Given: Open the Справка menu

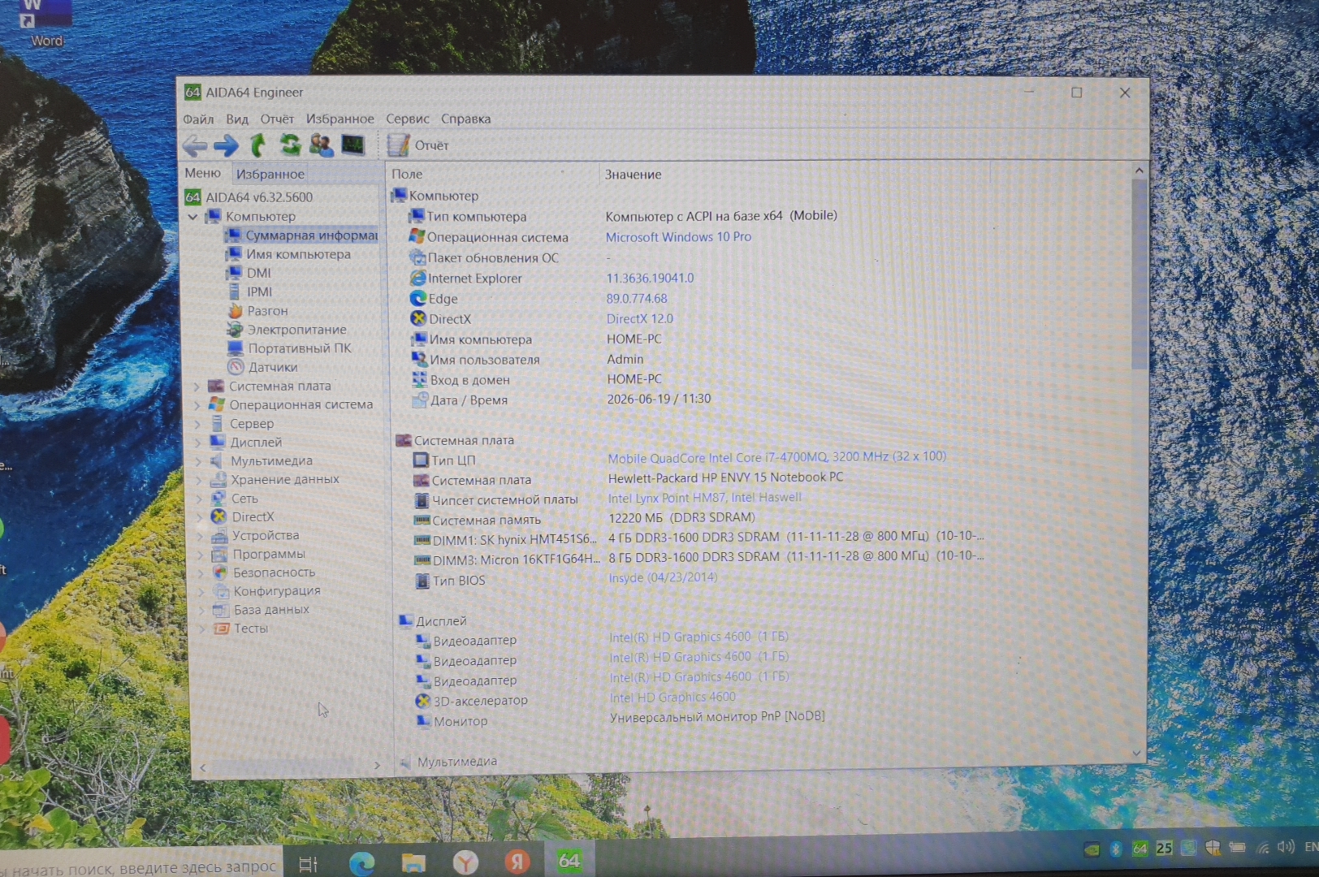Looking at the screenshot, I should (x=466, y=119).
